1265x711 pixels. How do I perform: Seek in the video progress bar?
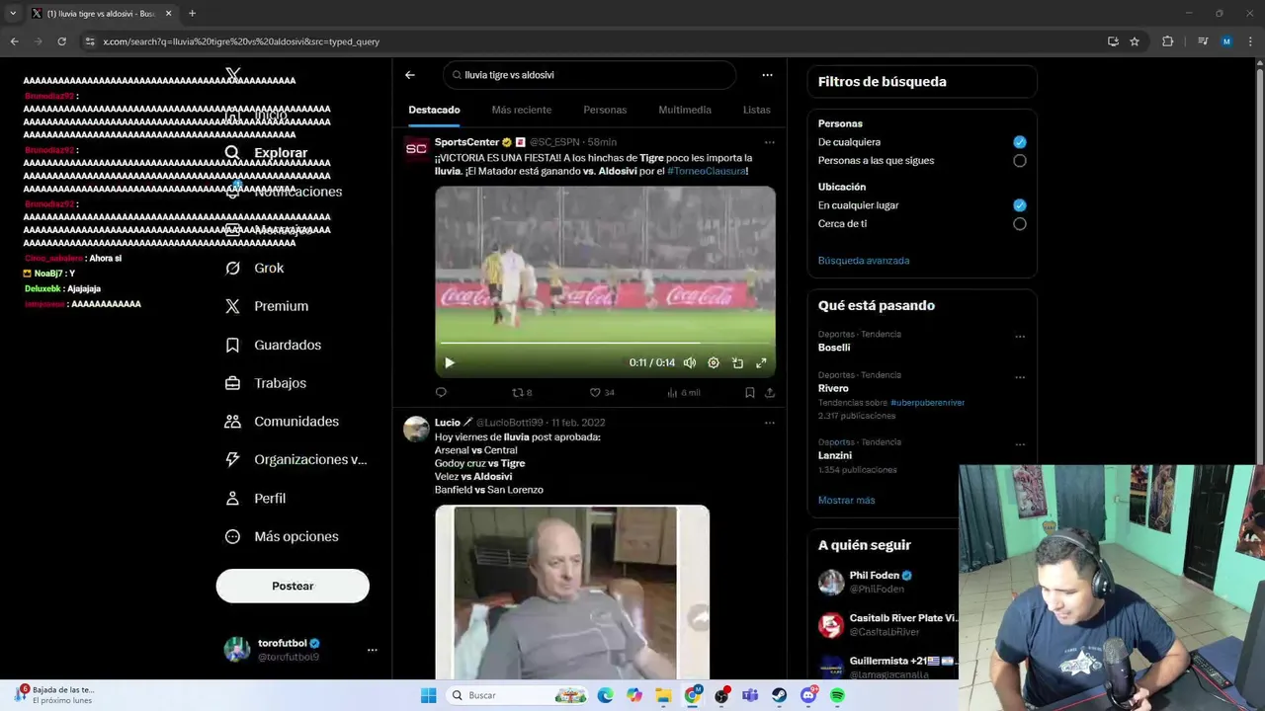605,343
